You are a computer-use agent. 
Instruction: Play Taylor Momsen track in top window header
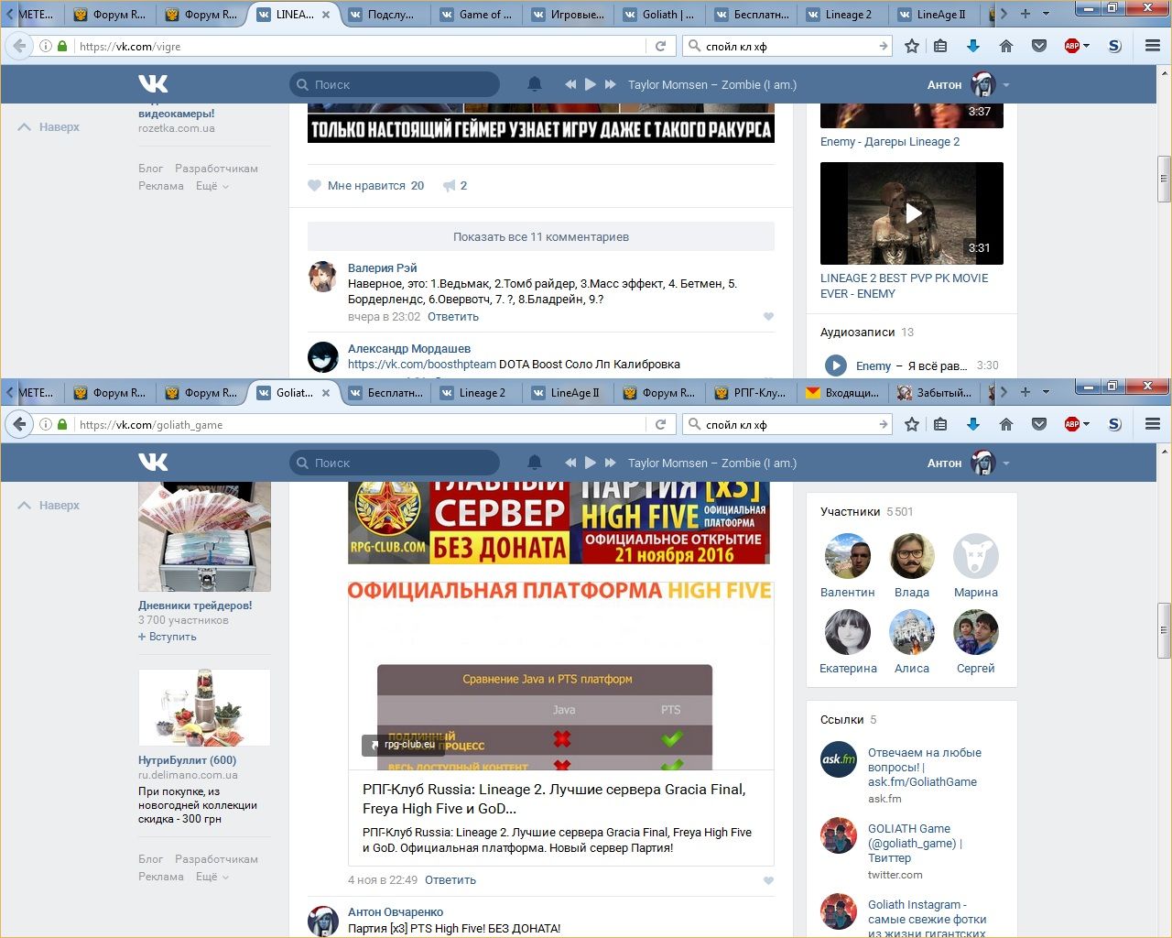tap(591, 84)
